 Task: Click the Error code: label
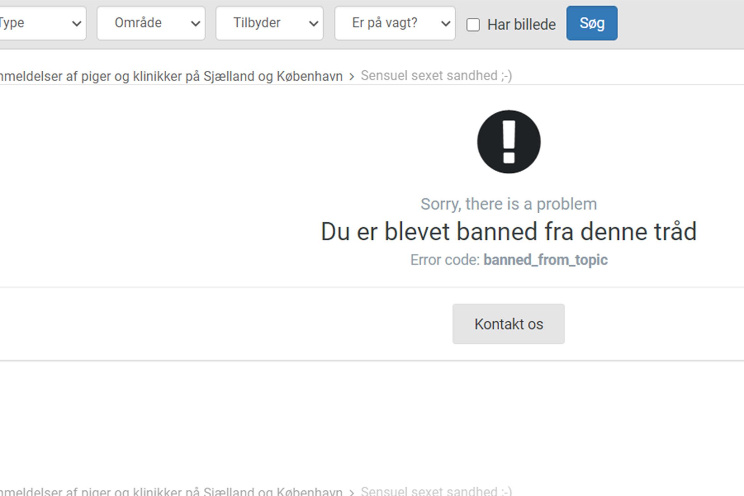pos(445,260)
